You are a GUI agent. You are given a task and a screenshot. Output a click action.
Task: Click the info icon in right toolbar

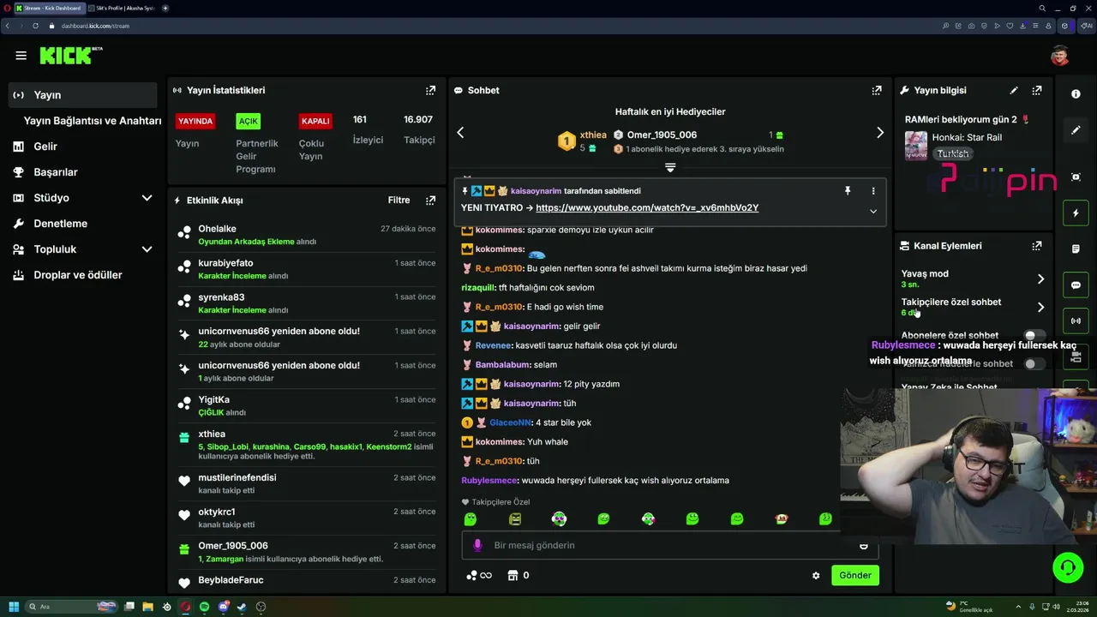point(1076,94)
